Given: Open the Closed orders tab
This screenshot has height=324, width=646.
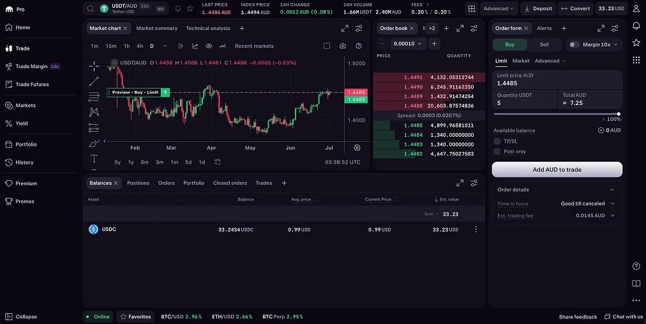Looking at the screenshot, I should click(x=230, y=183).
